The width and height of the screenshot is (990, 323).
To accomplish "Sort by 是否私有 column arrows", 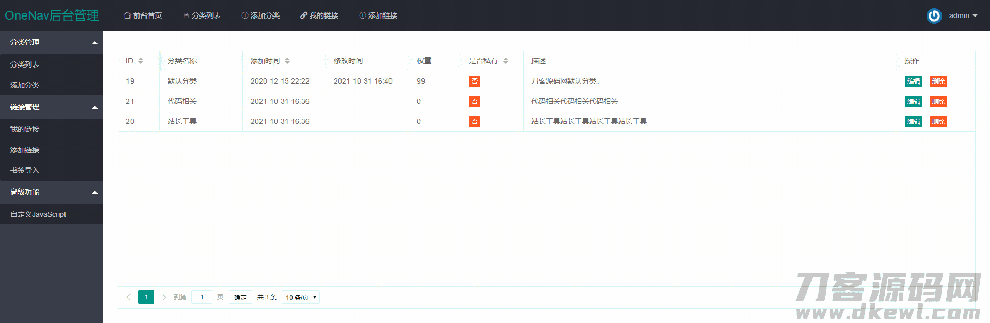I will pos(506,61).
